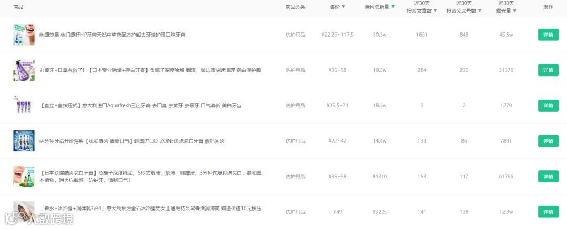Click exposure value 31376

(506, 70)
